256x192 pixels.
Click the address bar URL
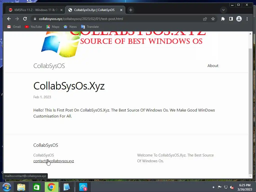(81, 19)
